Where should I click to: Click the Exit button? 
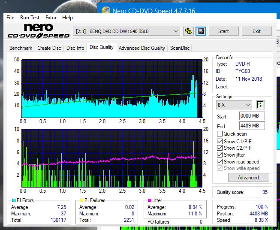[256, 31]
